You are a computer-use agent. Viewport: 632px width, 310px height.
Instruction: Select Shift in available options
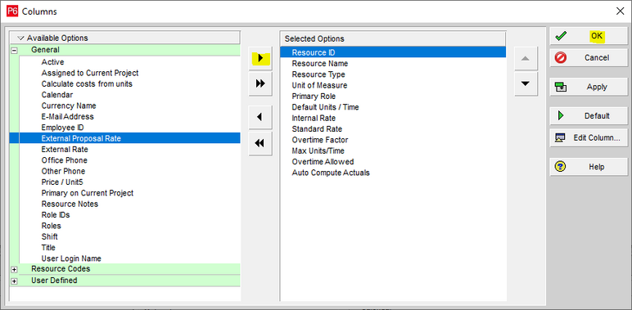[50, 236]
